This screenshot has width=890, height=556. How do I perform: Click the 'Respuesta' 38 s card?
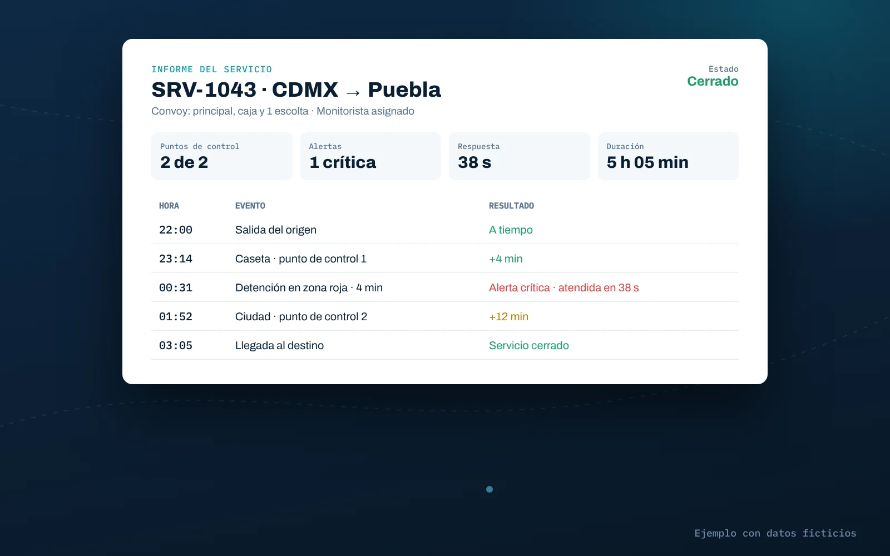519,156
